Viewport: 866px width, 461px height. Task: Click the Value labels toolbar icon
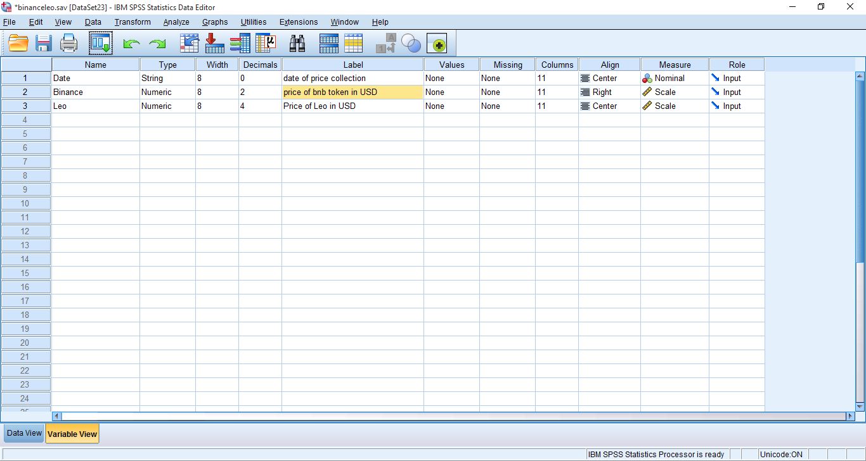(x=385, y=43)
